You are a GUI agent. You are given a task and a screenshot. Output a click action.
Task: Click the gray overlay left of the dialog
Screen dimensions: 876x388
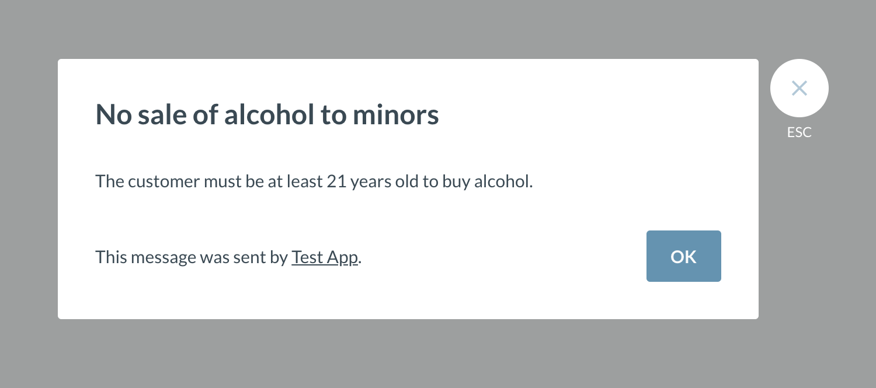click(29, 193)
